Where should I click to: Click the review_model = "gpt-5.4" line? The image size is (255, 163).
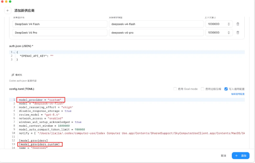click(x=39, y=115)
